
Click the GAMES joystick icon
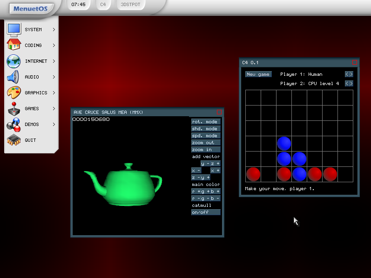(x=14, y=109)
